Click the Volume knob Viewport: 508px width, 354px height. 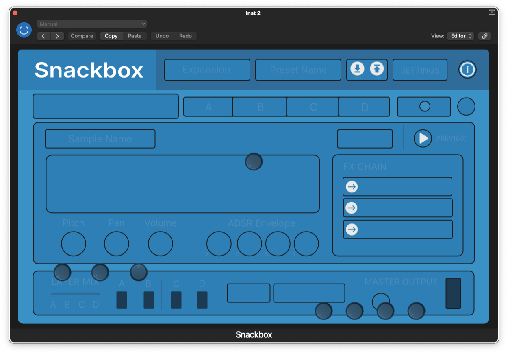click(160, 244)
